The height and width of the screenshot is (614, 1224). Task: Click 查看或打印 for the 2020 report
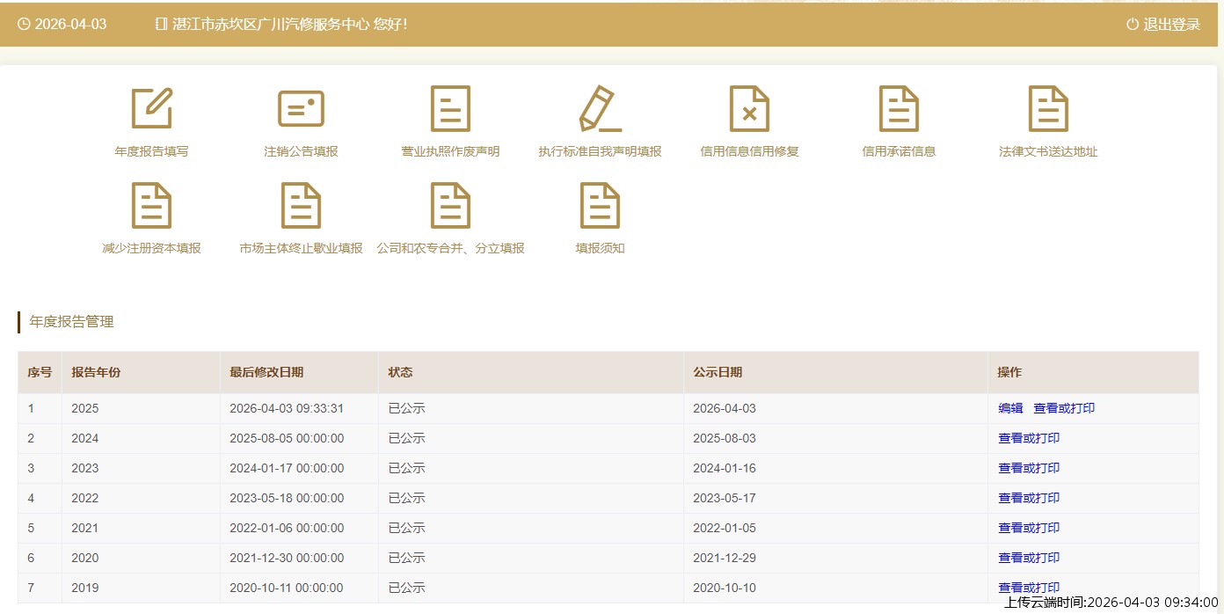pyautogui.click(x=1029, y=558)
